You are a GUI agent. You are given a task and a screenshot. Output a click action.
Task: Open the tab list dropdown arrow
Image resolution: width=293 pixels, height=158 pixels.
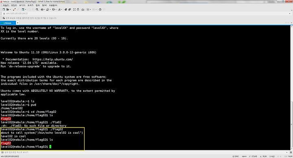point(292,23)
